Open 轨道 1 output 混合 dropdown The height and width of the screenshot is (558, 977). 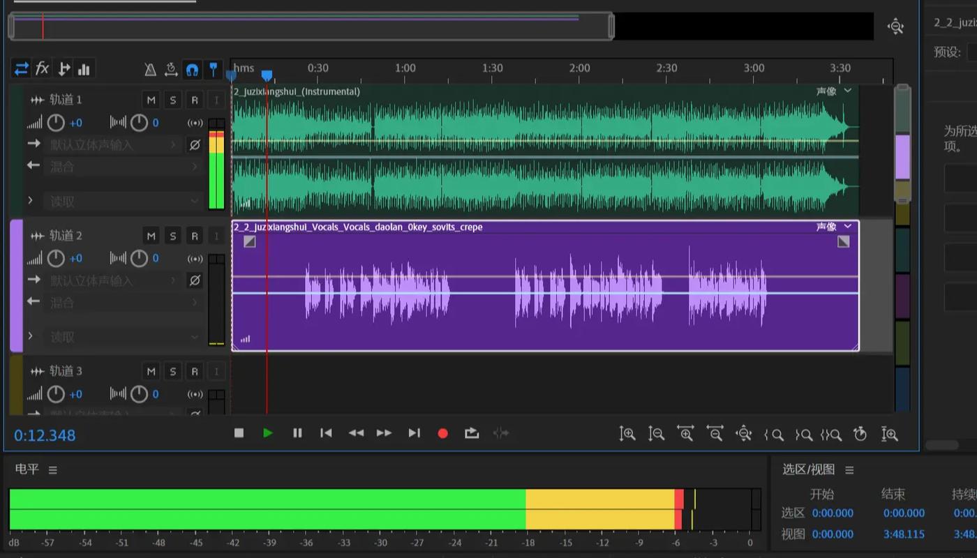[124, 167]
